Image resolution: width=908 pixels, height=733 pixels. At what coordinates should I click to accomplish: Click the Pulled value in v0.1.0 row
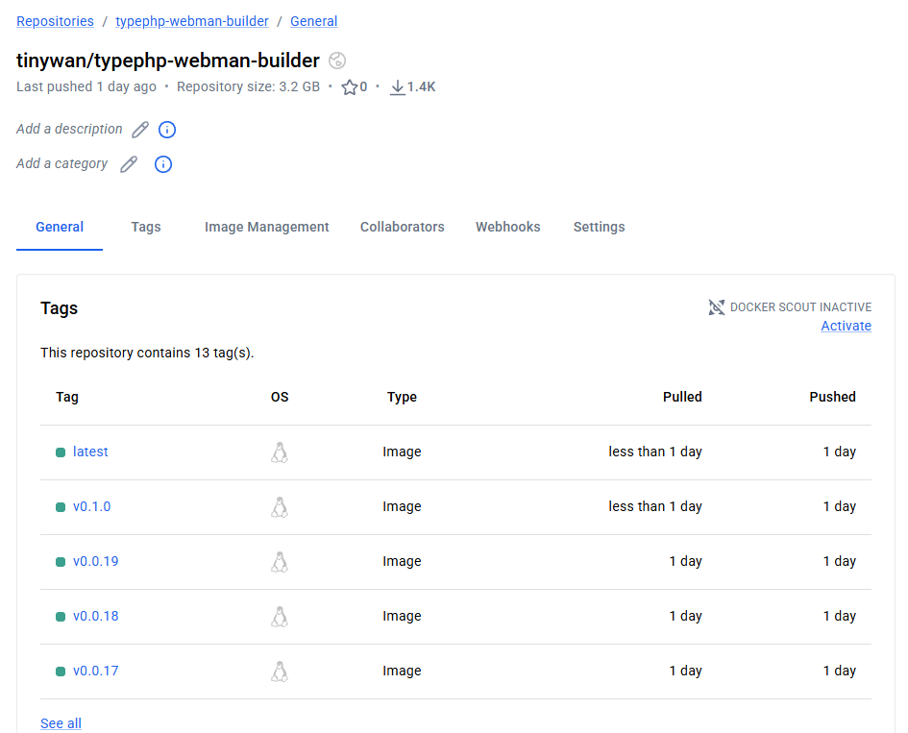[655, 506]
